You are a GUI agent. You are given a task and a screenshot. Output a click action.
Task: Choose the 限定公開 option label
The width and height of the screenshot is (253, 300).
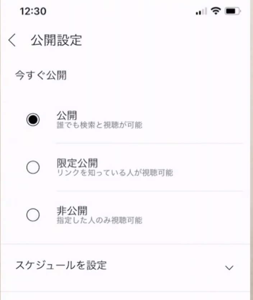pyautogui.click(x=77, y=163)
